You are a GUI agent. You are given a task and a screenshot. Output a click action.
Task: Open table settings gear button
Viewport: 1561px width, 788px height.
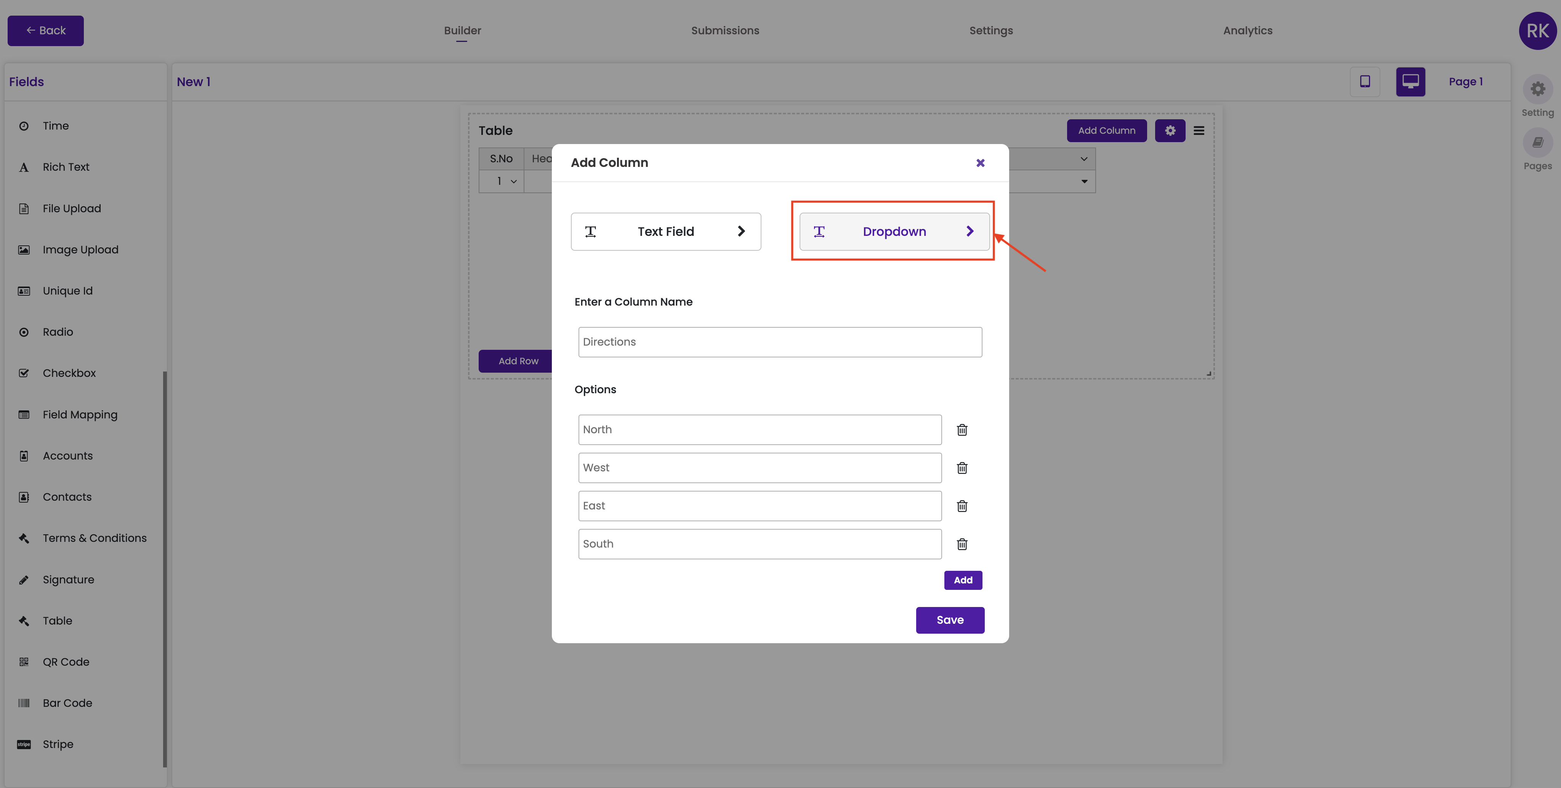[x=1170, y=131]
